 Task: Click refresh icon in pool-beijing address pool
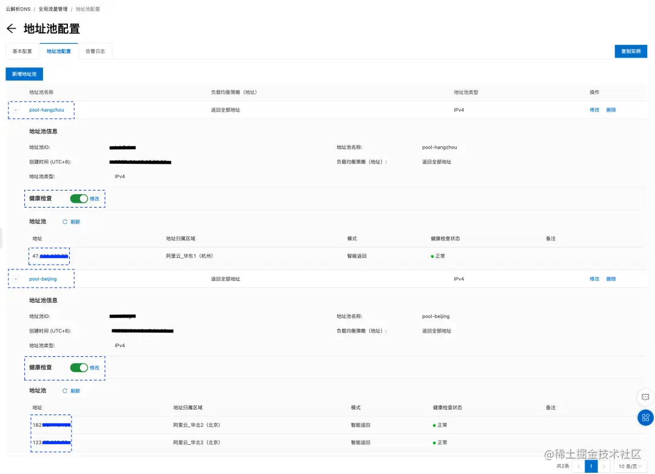point(65,391)
